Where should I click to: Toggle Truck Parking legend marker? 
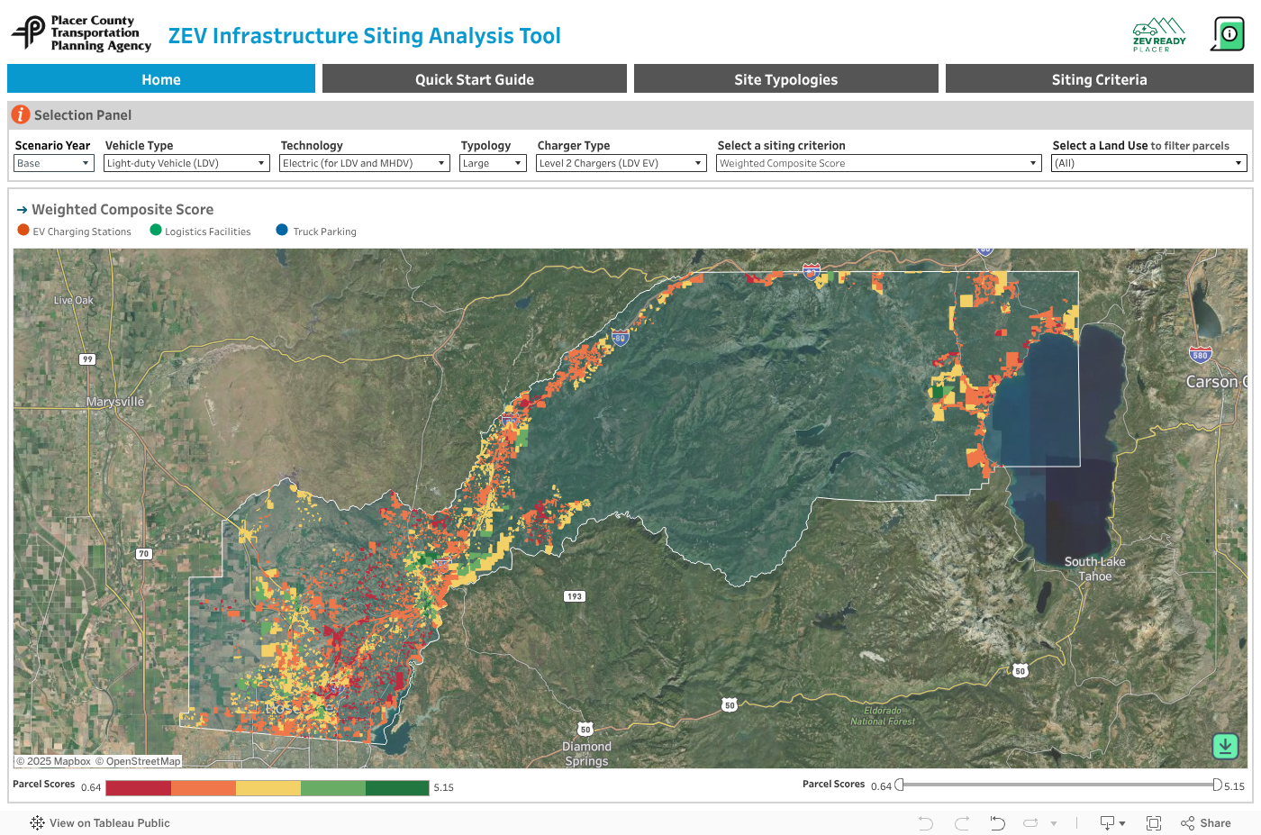click(x=282, y=231)
